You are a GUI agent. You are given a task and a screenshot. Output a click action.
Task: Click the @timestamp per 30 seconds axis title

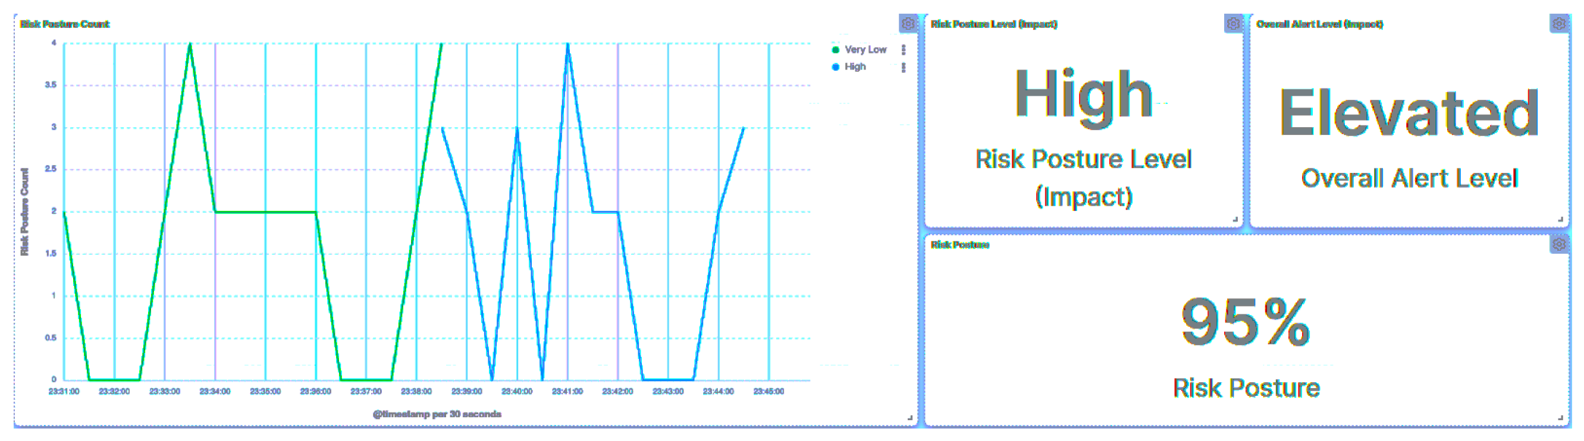click(x=437, y=414)
